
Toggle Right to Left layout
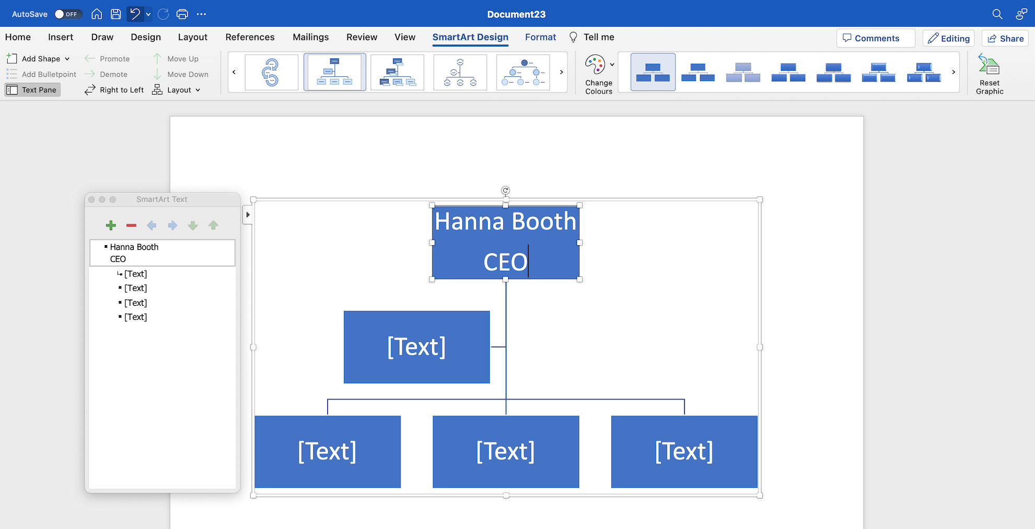tap(114, 90)
